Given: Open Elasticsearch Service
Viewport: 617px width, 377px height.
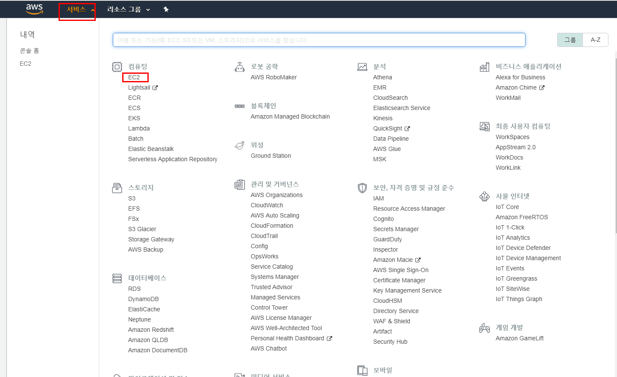Looking at the screenshot, I should click(402, 108).
